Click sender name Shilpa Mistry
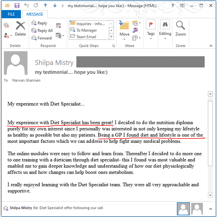This screenshot has height=217, width=217. pyautogui.click(x=54, y=63)
